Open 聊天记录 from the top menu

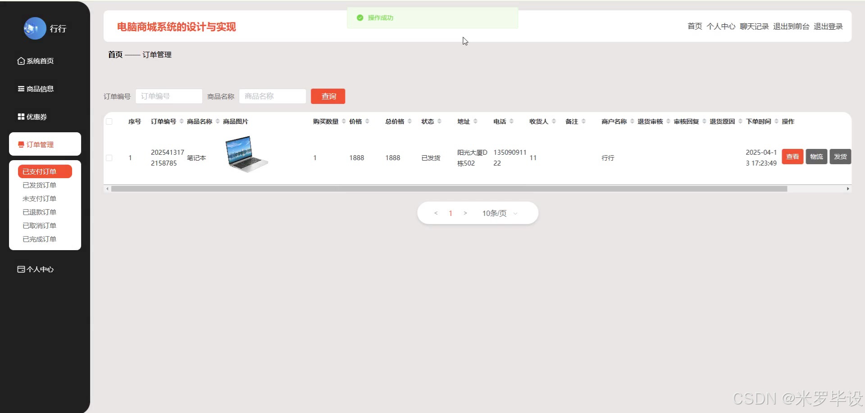(x=755, y=26)
